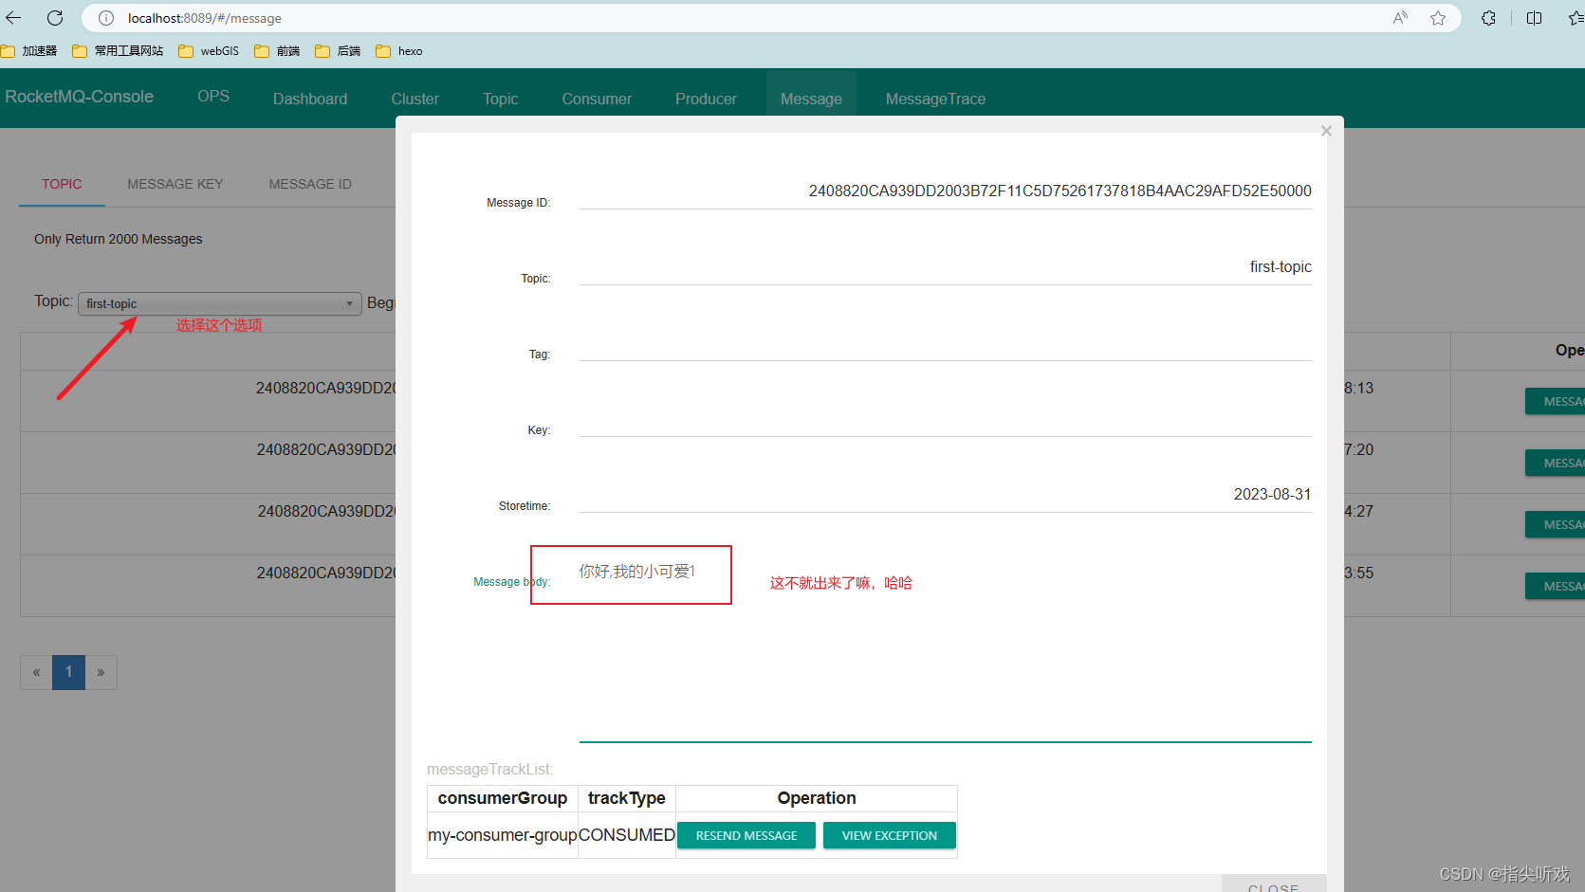Open the Cluster page
The width and height of the screenshot is (1585, 892).
[x=415, y=99]
